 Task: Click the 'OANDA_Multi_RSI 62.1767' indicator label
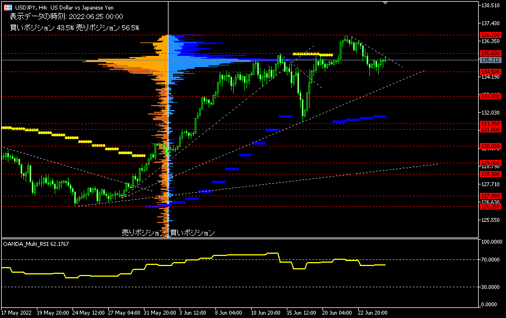36,244
